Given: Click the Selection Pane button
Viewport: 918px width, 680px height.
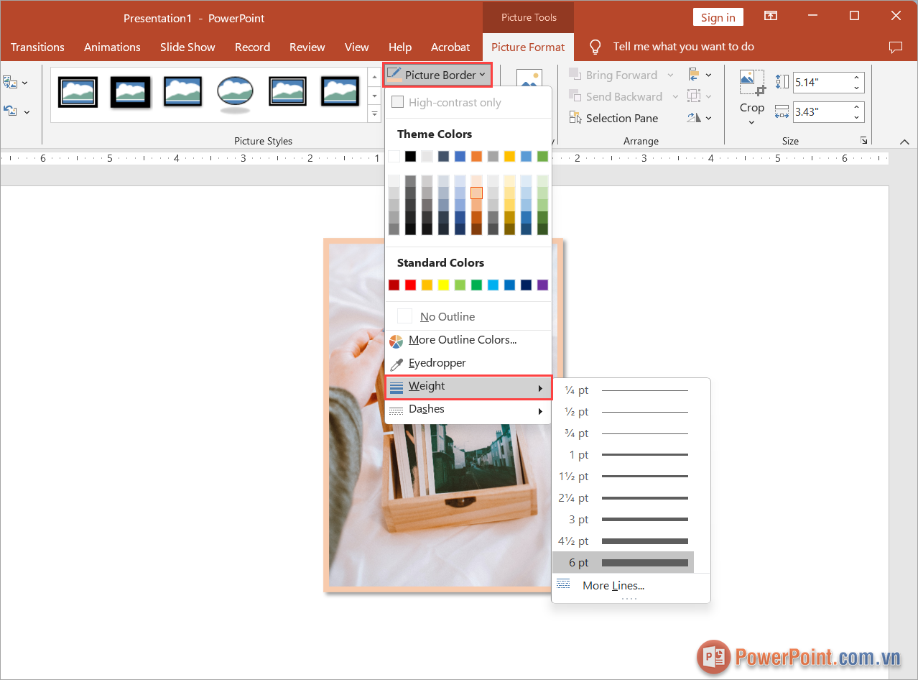Looking at the screenshot, I should click(613, 118).
